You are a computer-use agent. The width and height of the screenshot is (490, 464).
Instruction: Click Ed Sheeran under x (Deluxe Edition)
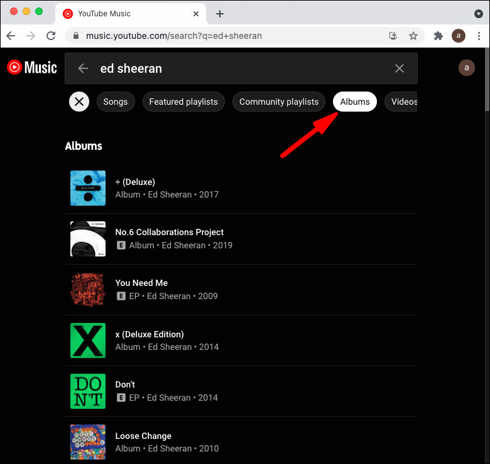pos(170,347)
